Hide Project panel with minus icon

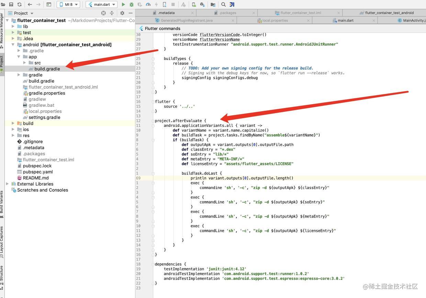(x=131, y=13)
